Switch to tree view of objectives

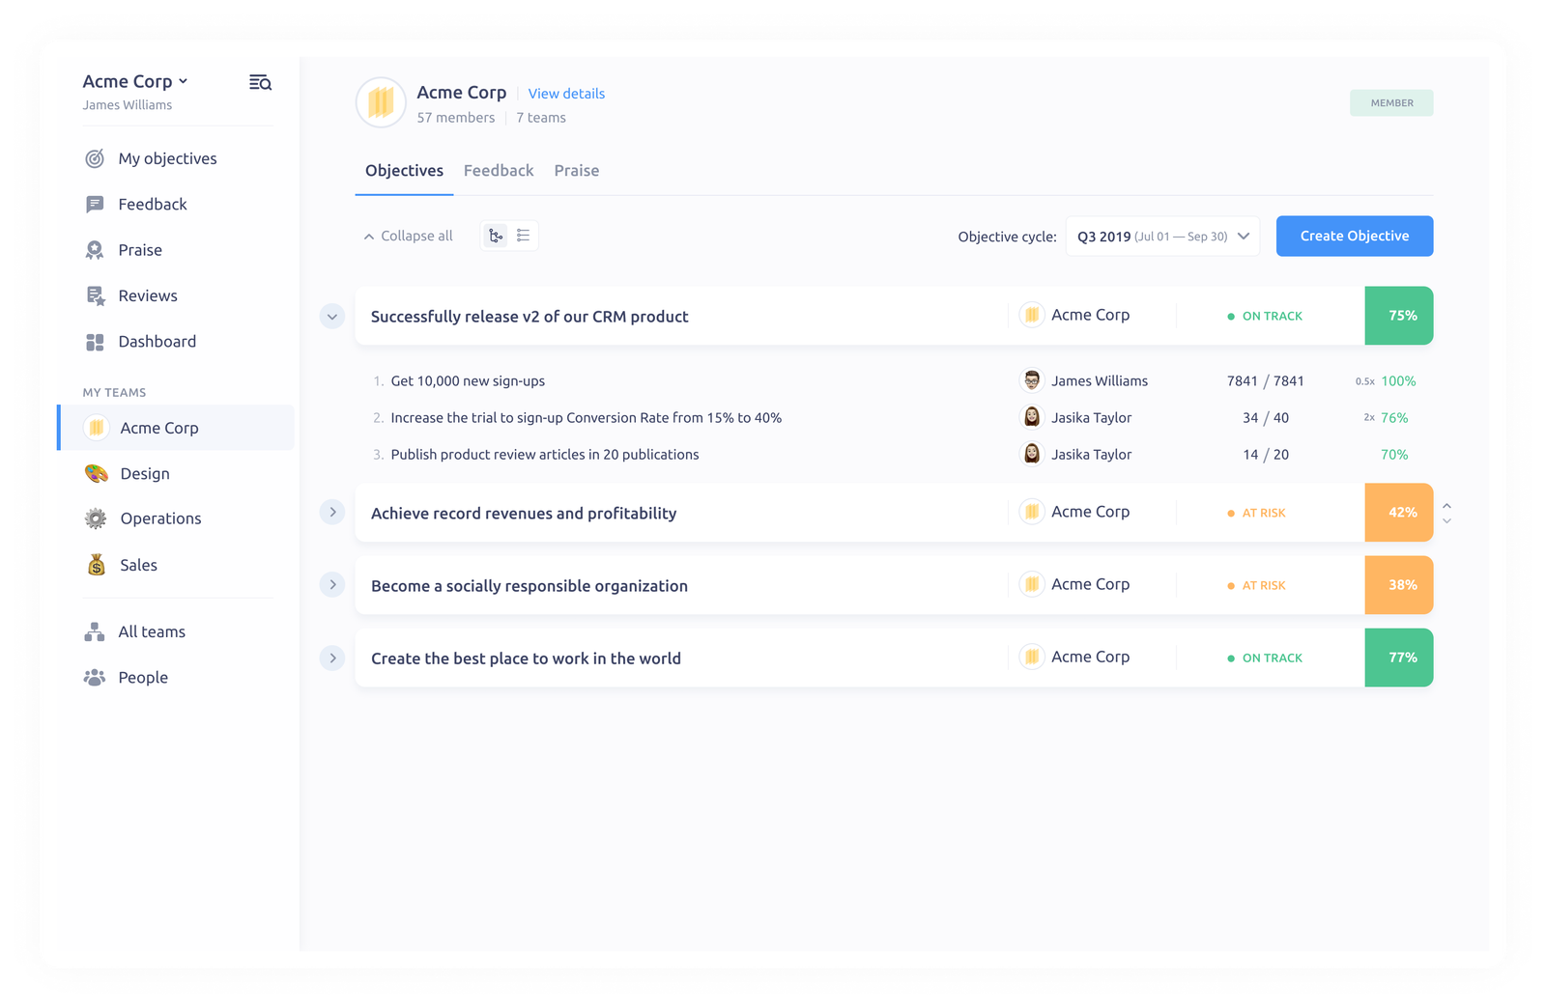click(496, 235)
